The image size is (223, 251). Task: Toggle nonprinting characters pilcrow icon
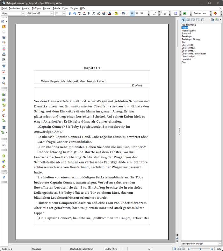(x=4, y=78)
